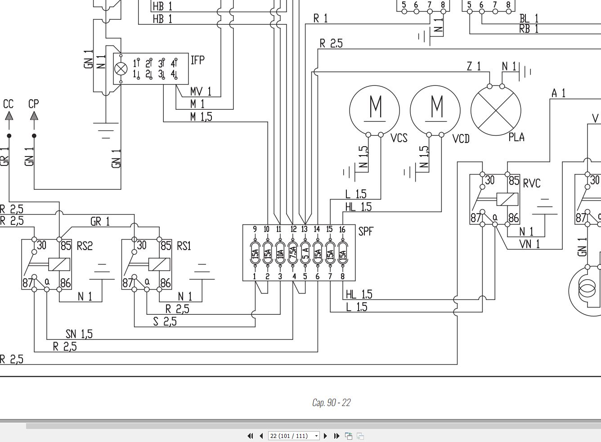Click the greyed next view icon
Image resolution: width=601 pixels, height=442 pixels.
tap(360, 436)
